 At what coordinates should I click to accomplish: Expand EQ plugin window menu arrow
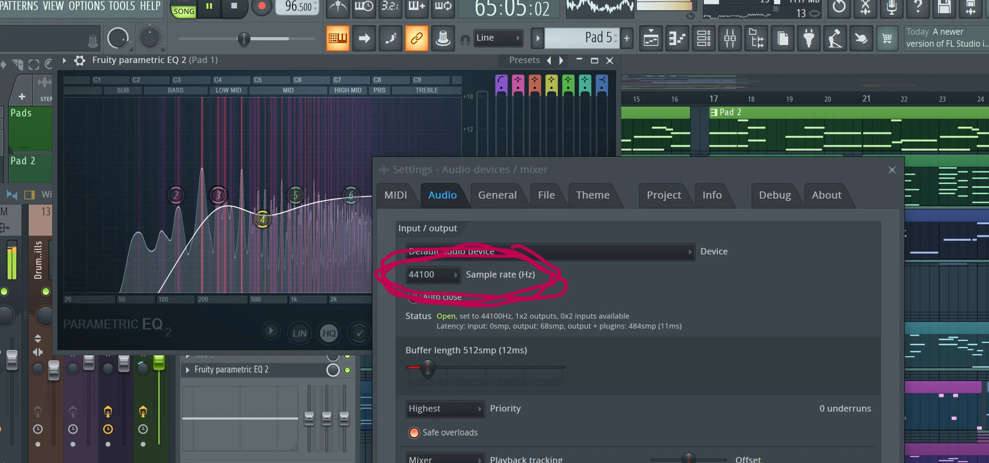click(64, 61)
